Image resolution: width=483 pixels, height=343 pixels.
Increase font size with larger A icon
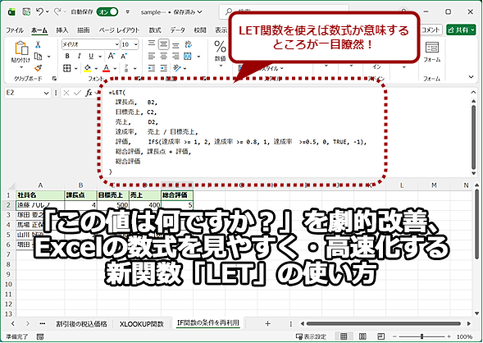(x=112, y=56)
